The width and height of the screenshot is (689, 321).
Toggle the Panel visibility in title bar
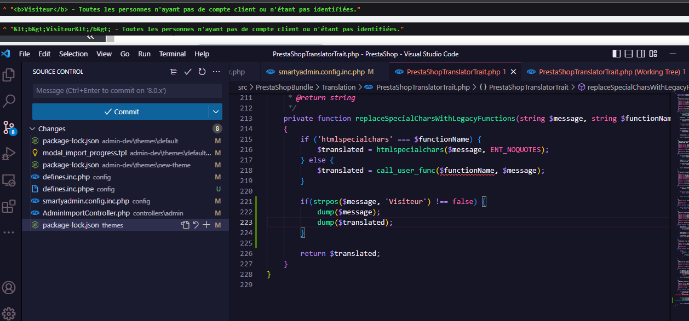pos(628,53)
